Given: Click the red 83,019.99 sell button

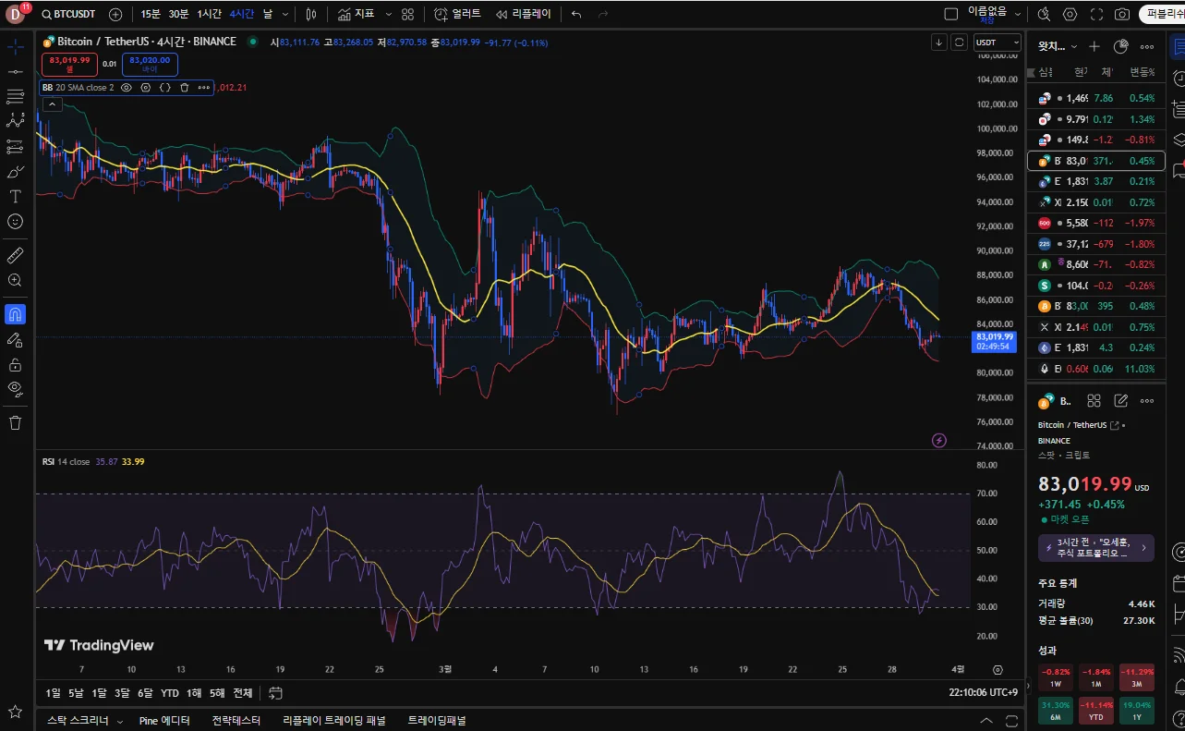Looking at the screenshot, I should [69, 64].
